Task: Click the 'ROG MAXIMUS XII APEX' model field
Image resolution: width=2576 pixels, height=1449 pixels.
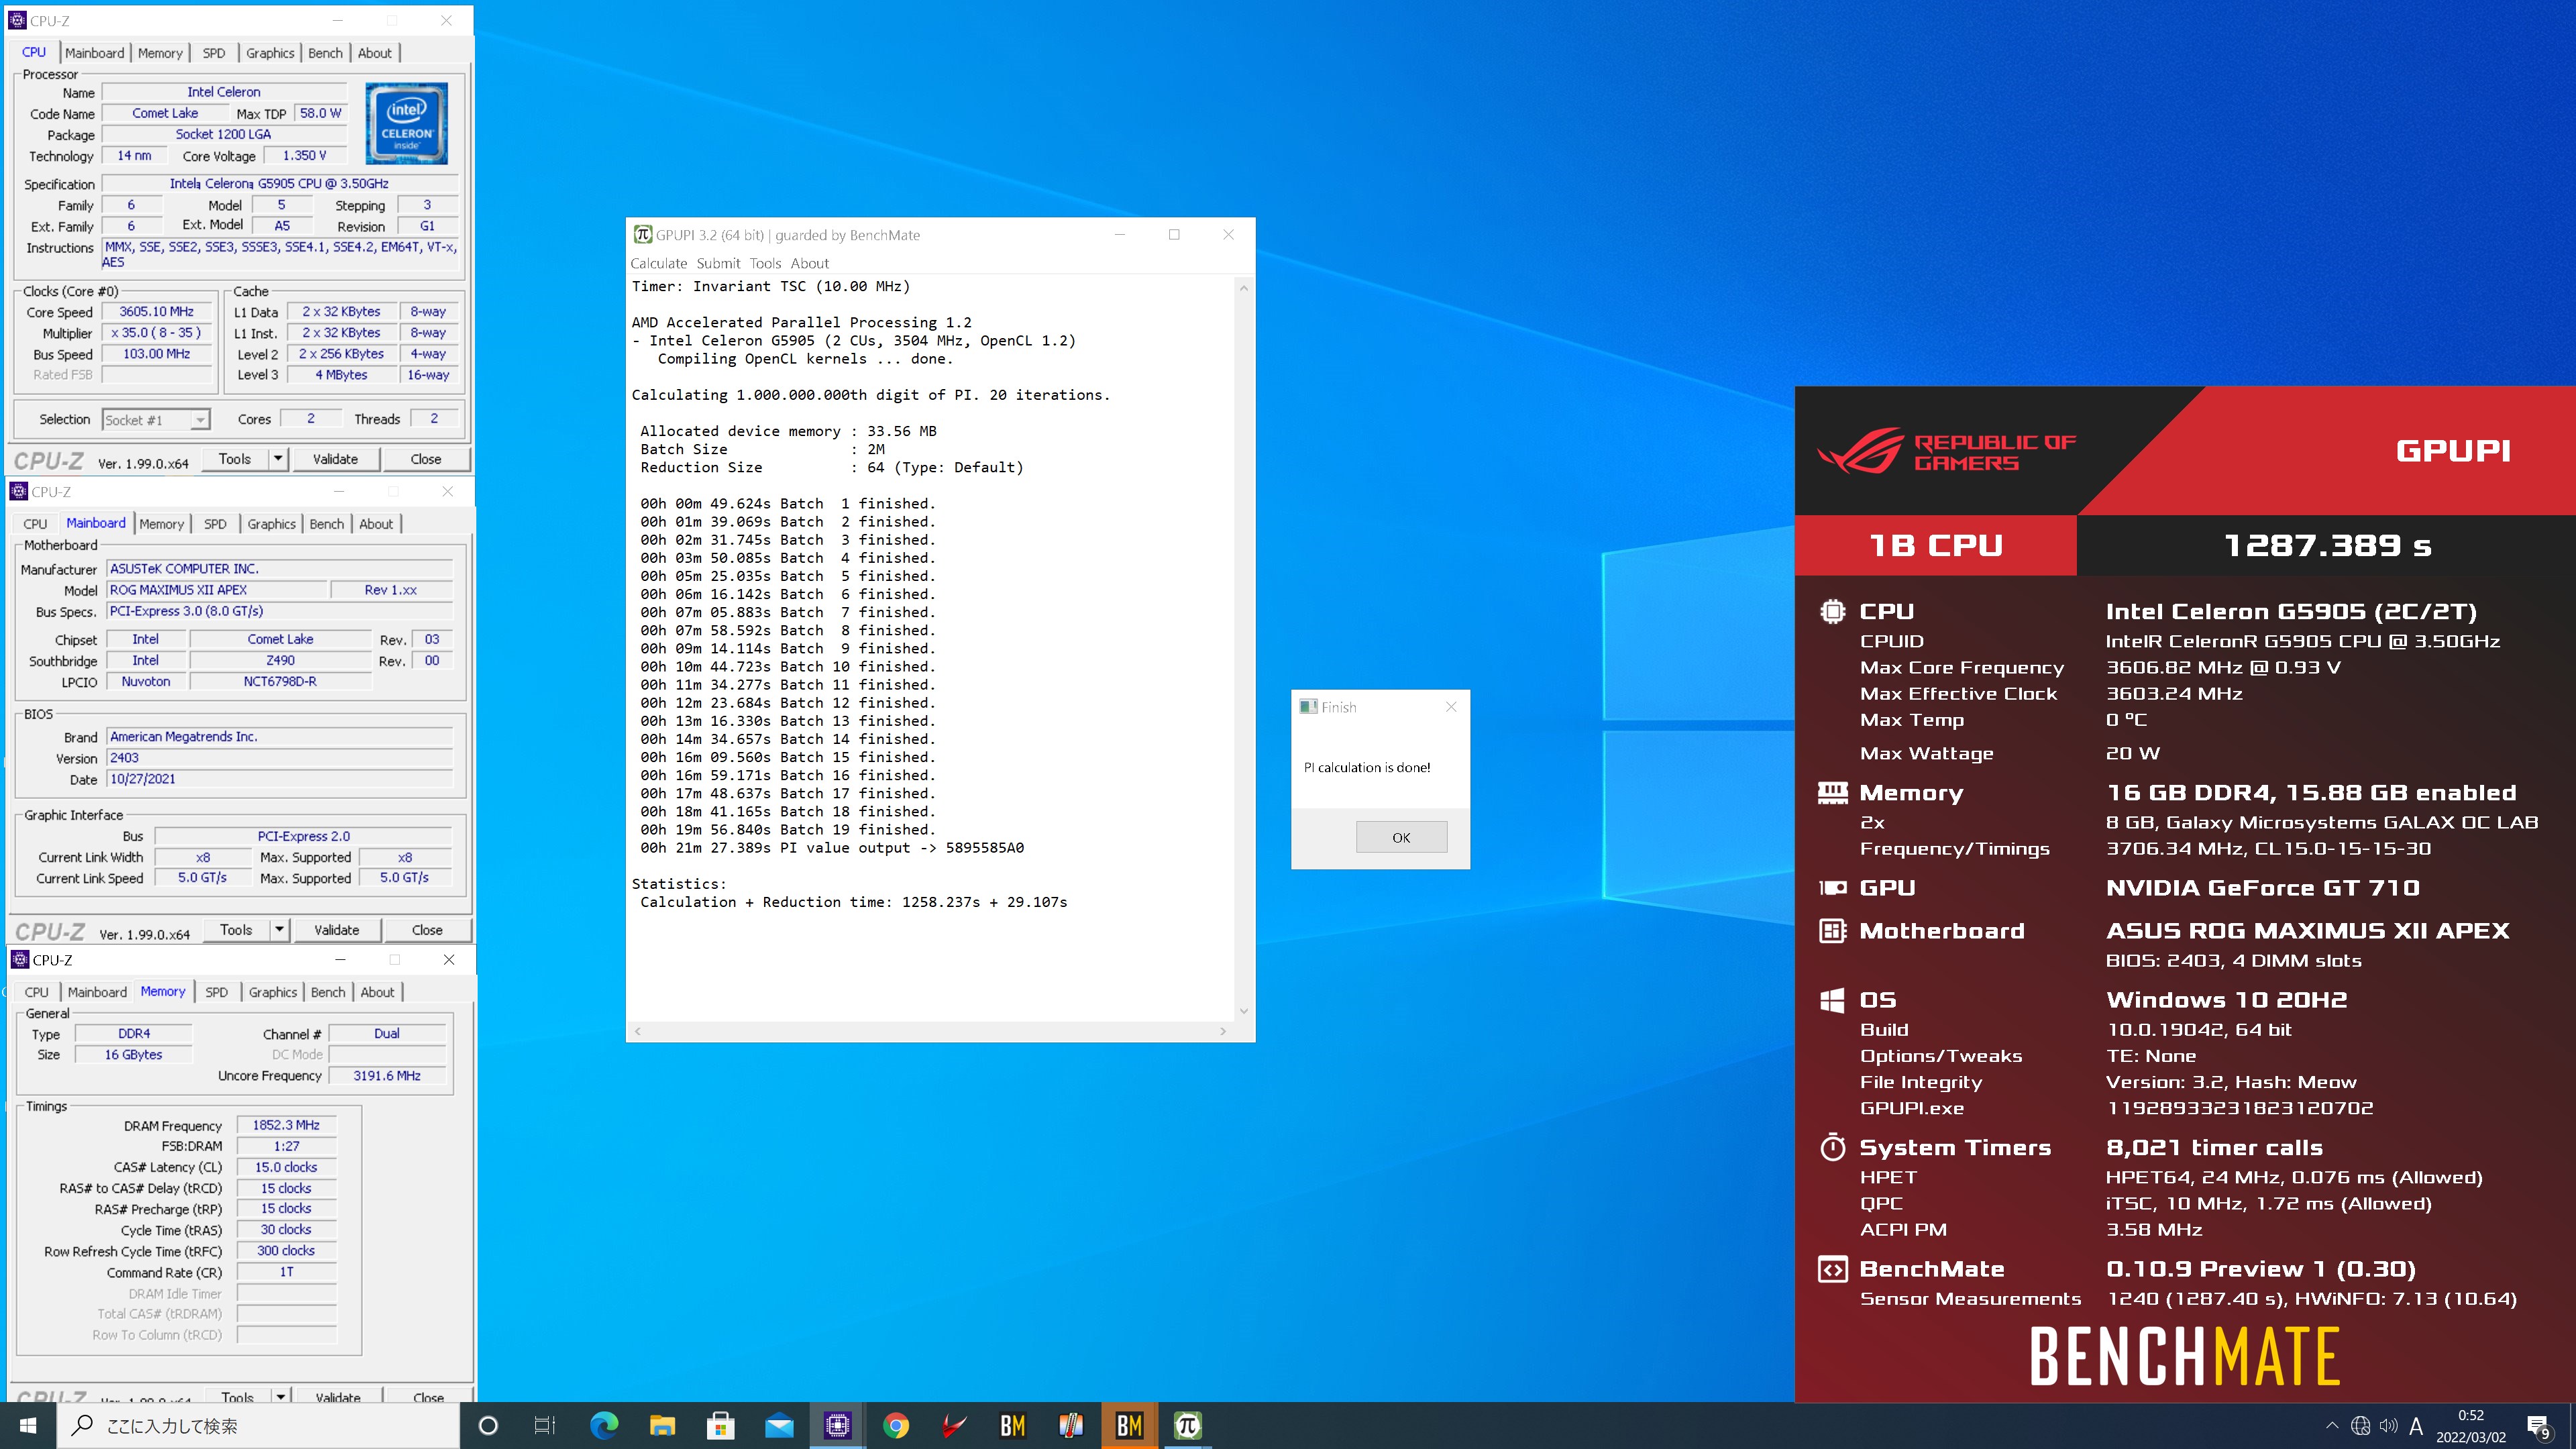Action: (216, 590)
